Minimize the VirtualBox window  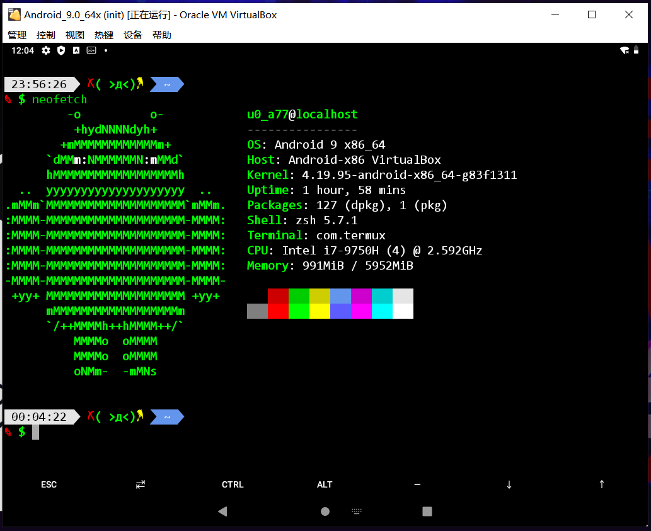555,14
